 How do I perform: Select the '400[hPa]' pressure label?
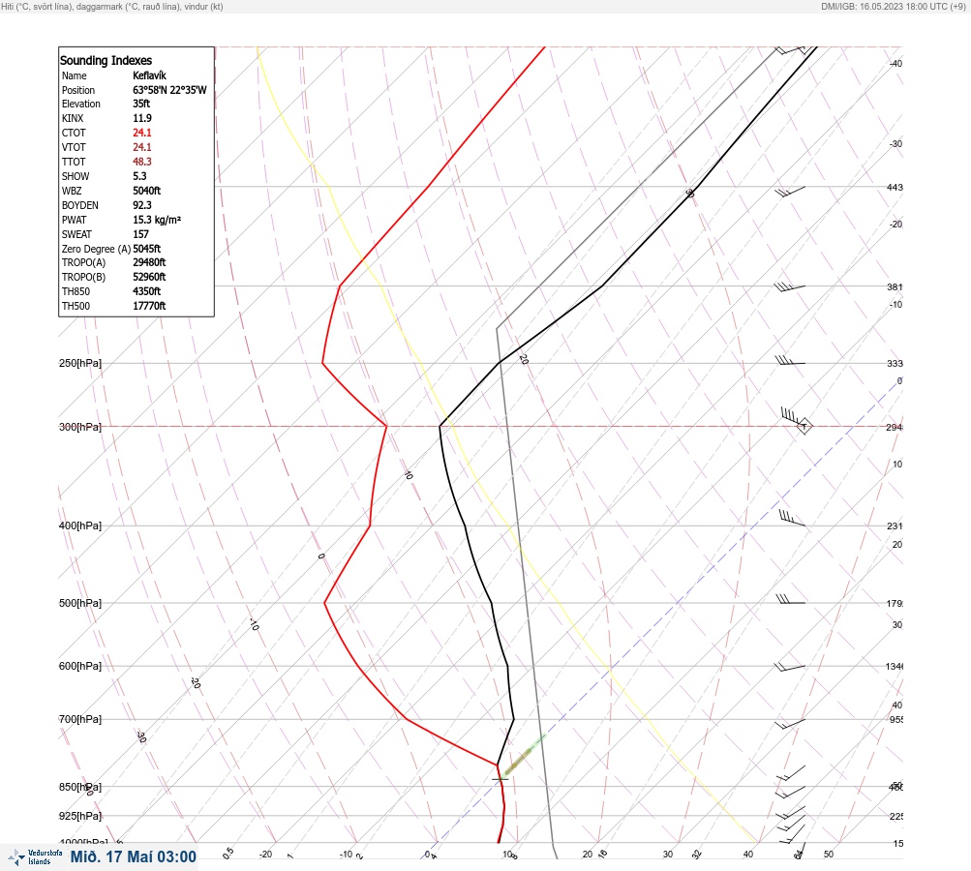[80, 526]
